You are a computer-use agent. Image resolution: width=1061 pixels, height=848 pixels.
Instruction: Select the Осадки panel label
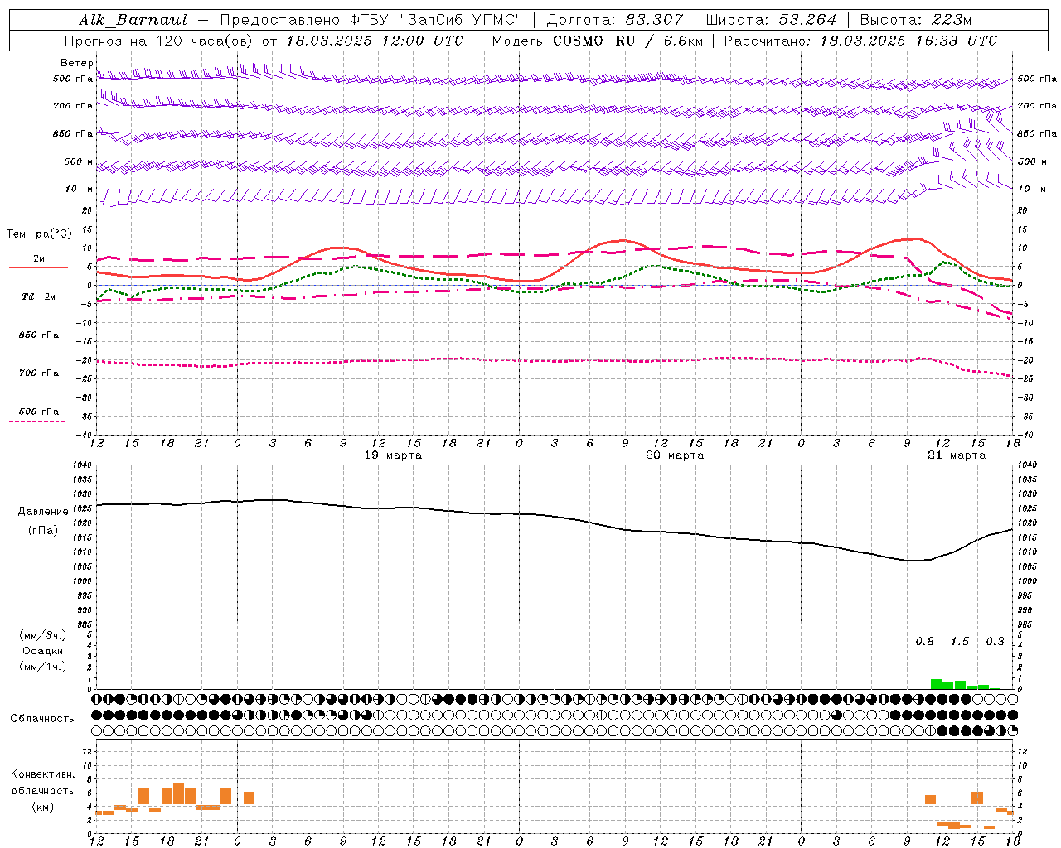coord(43,651)
